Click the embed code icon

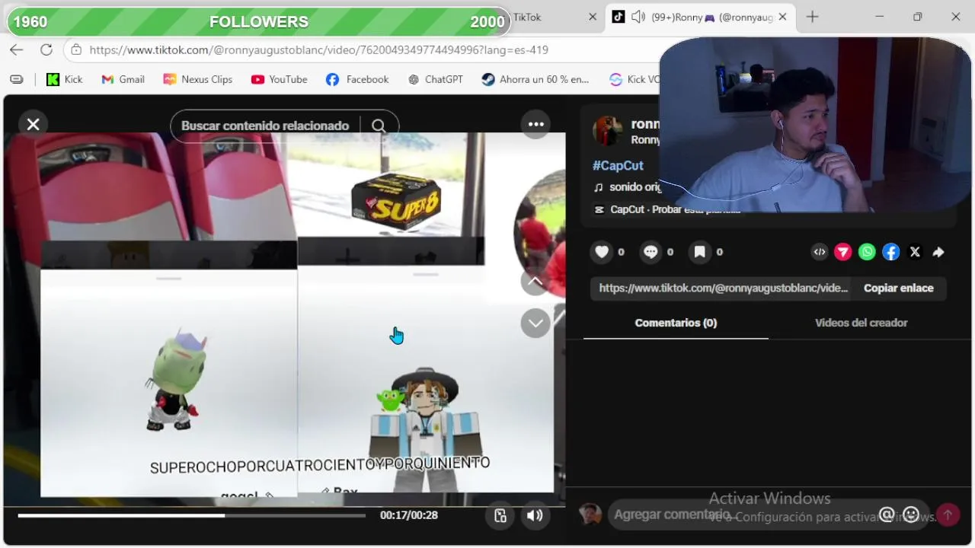click(819, 252)
